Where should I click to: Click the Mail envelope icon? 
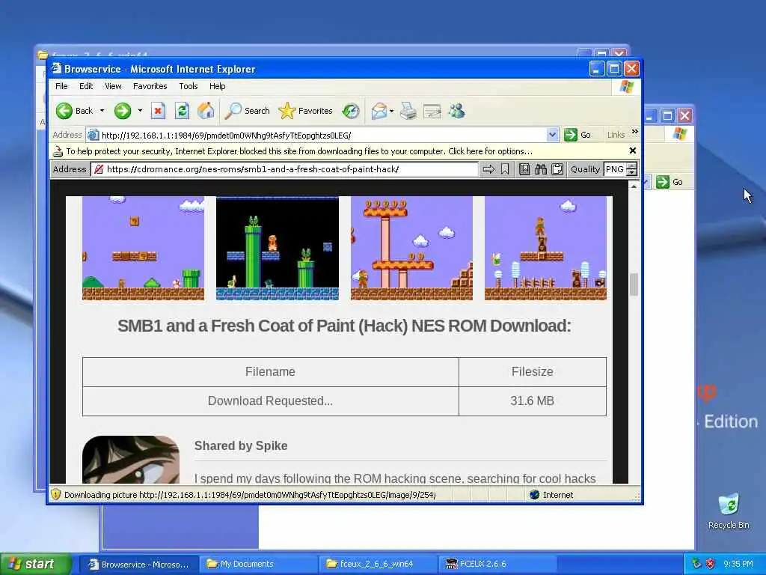tap(379, 111)
